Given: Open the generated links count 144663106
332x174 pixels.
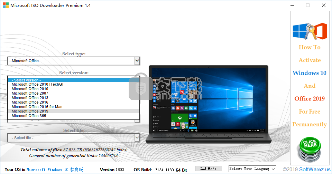Looking at the screenshot, I should pos(108,156).
